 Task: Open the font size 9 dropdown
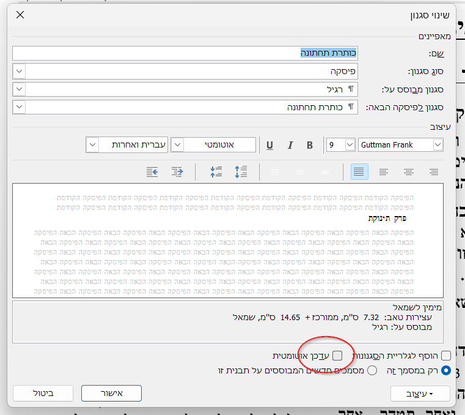(x=350, y=145)
